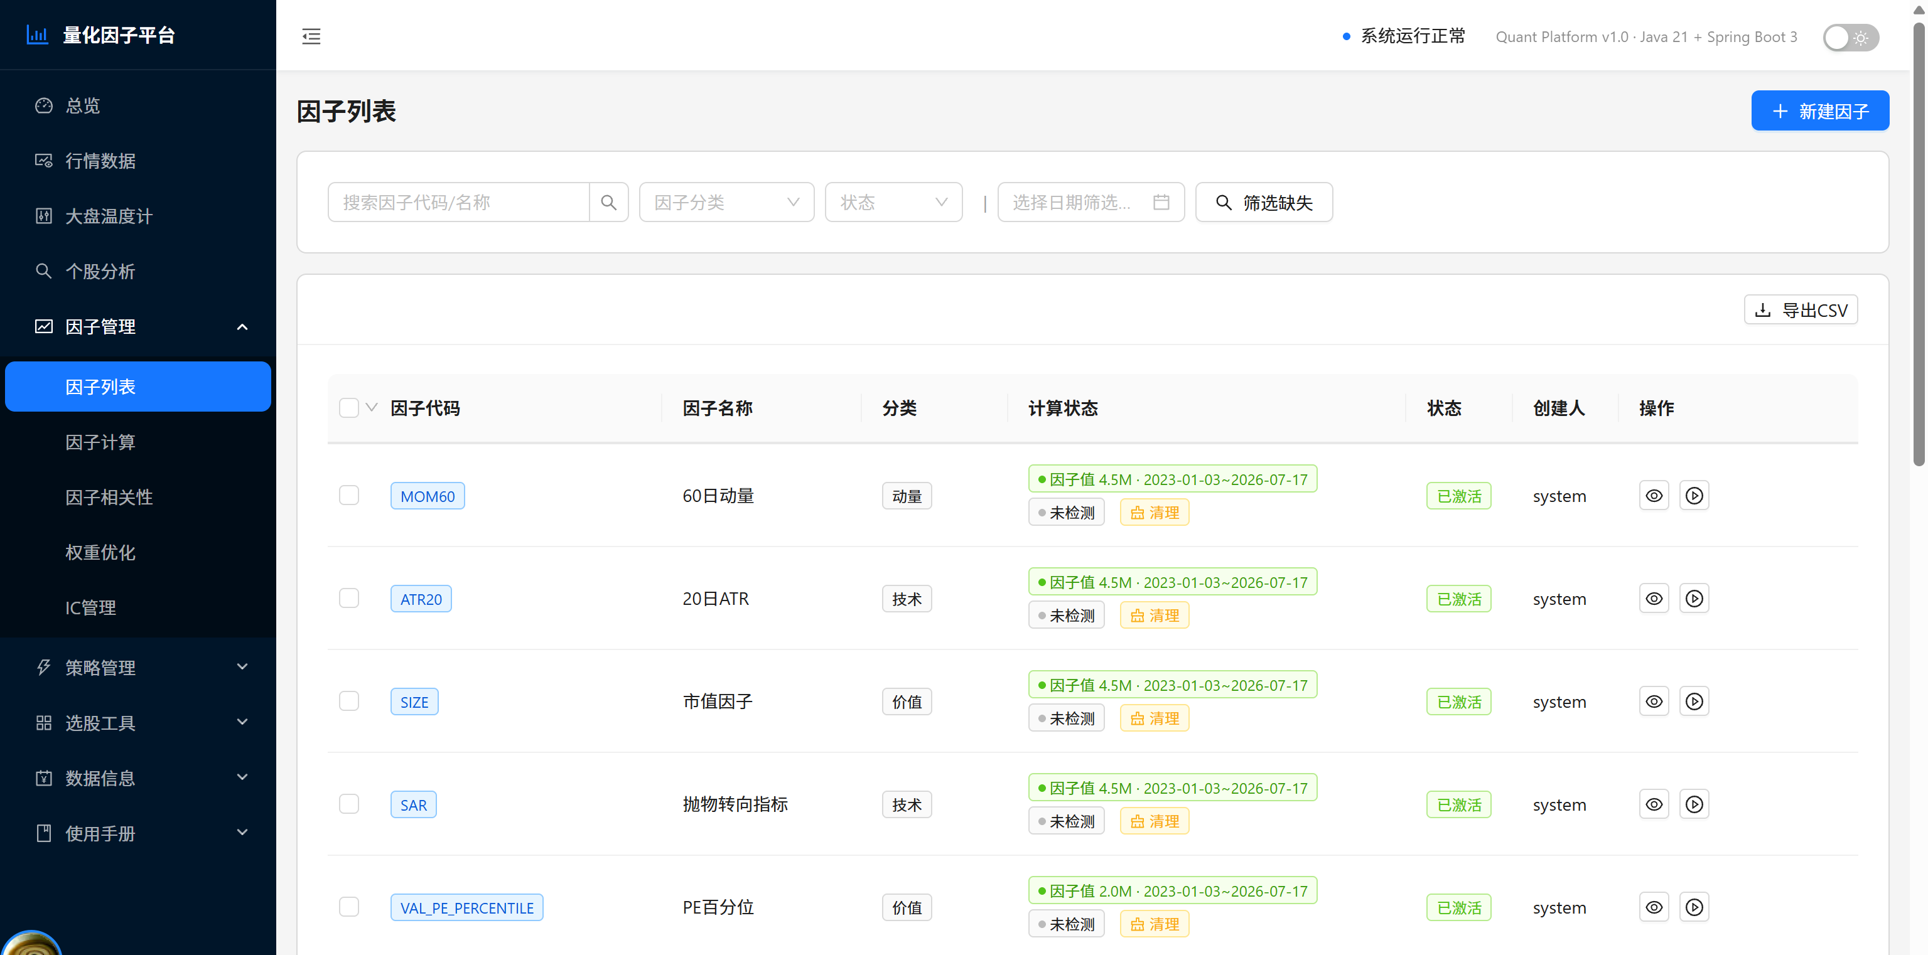Click the 筛选缺失 button
Viewport: 1928px width, 955px height.
(1263, 202)
